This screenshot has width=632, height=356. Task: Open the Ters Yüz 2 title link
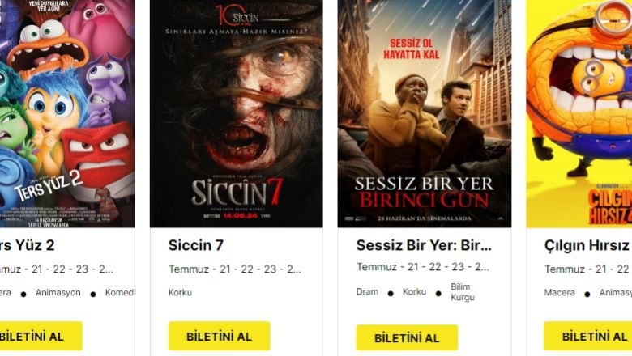pyautogui.click(x=27, y=245)
